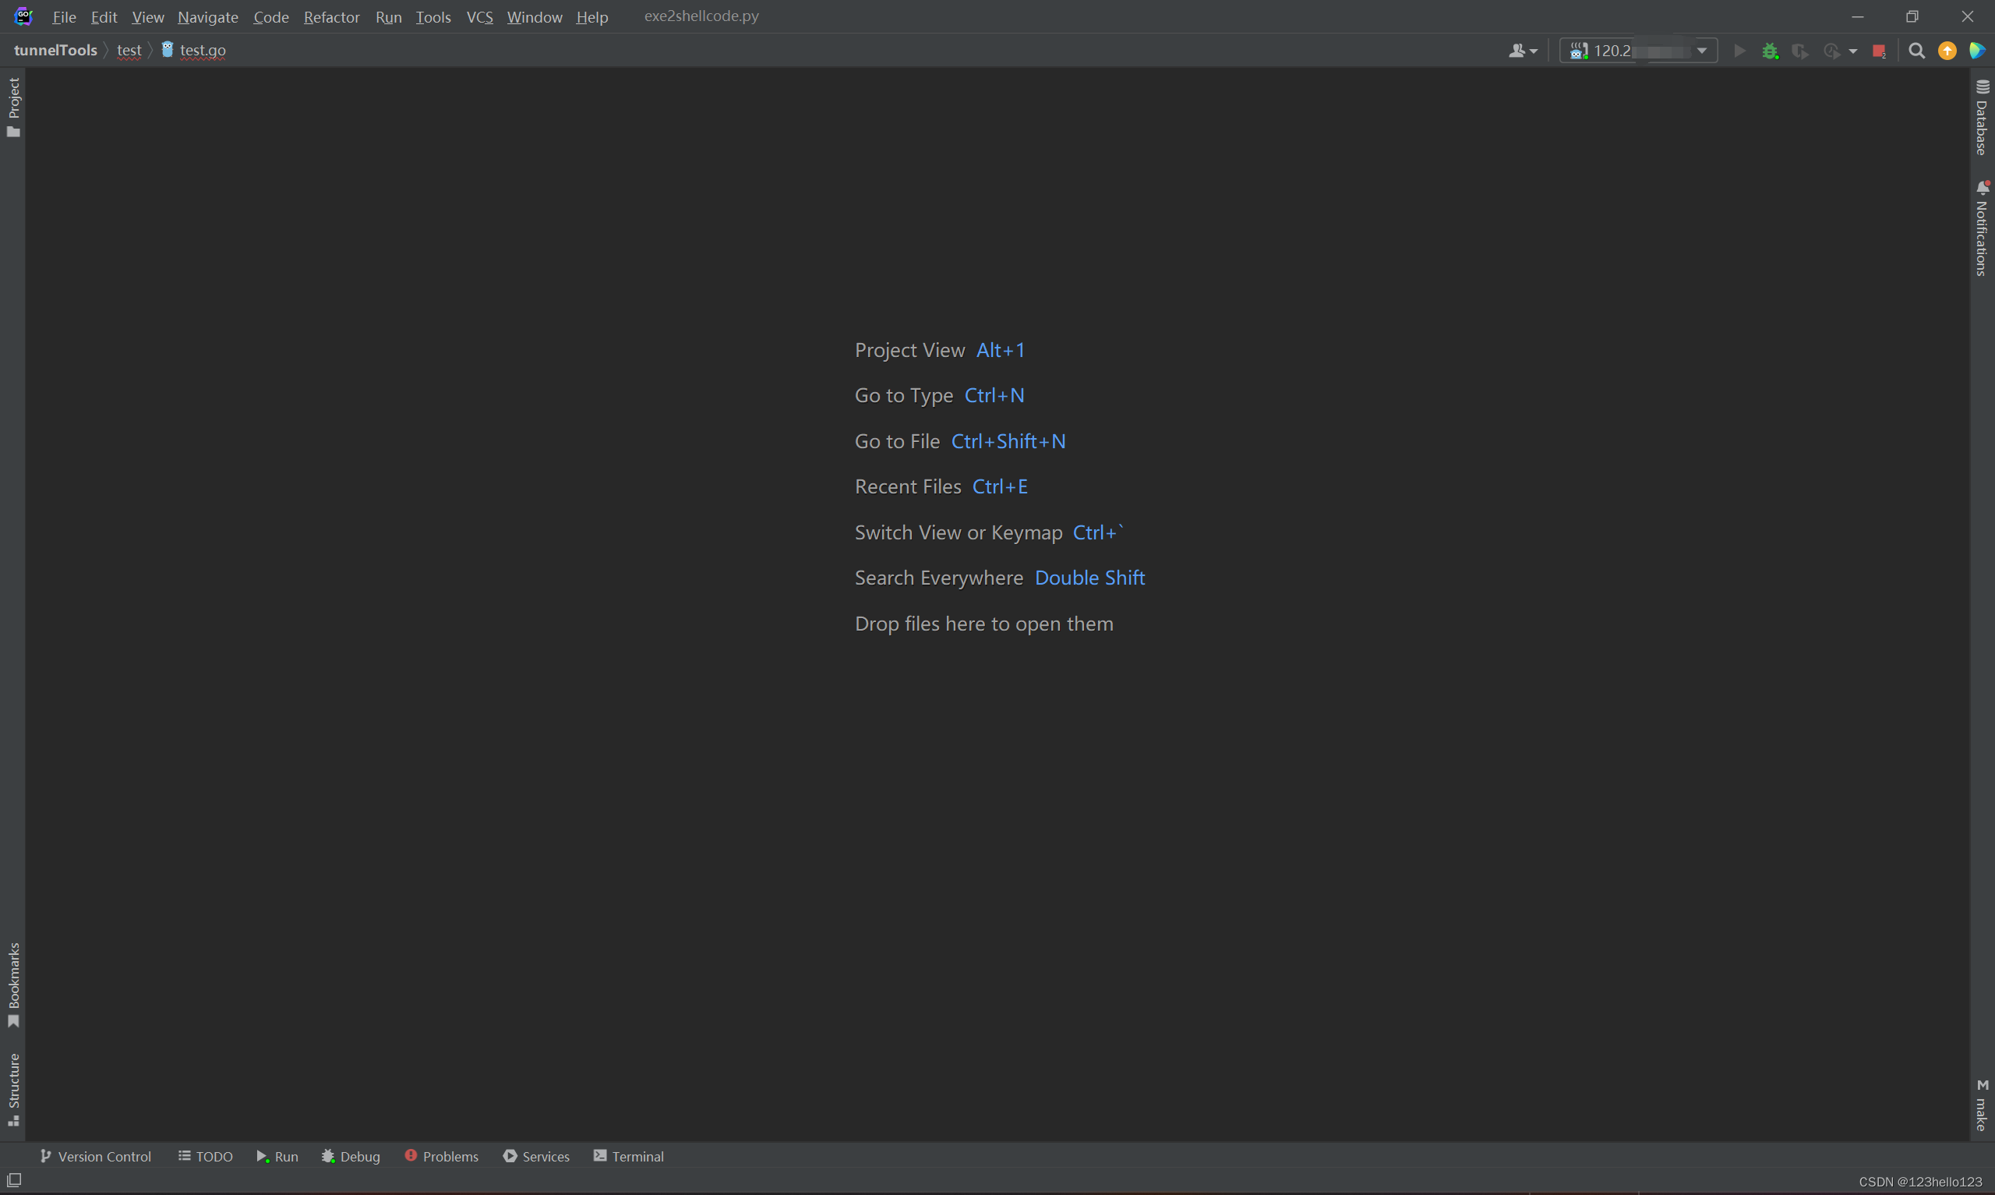Image resolution: width=1995 pixels, height=1195 pixels.
Task: Open the make tool window tab
Action: [1982, 1105]
